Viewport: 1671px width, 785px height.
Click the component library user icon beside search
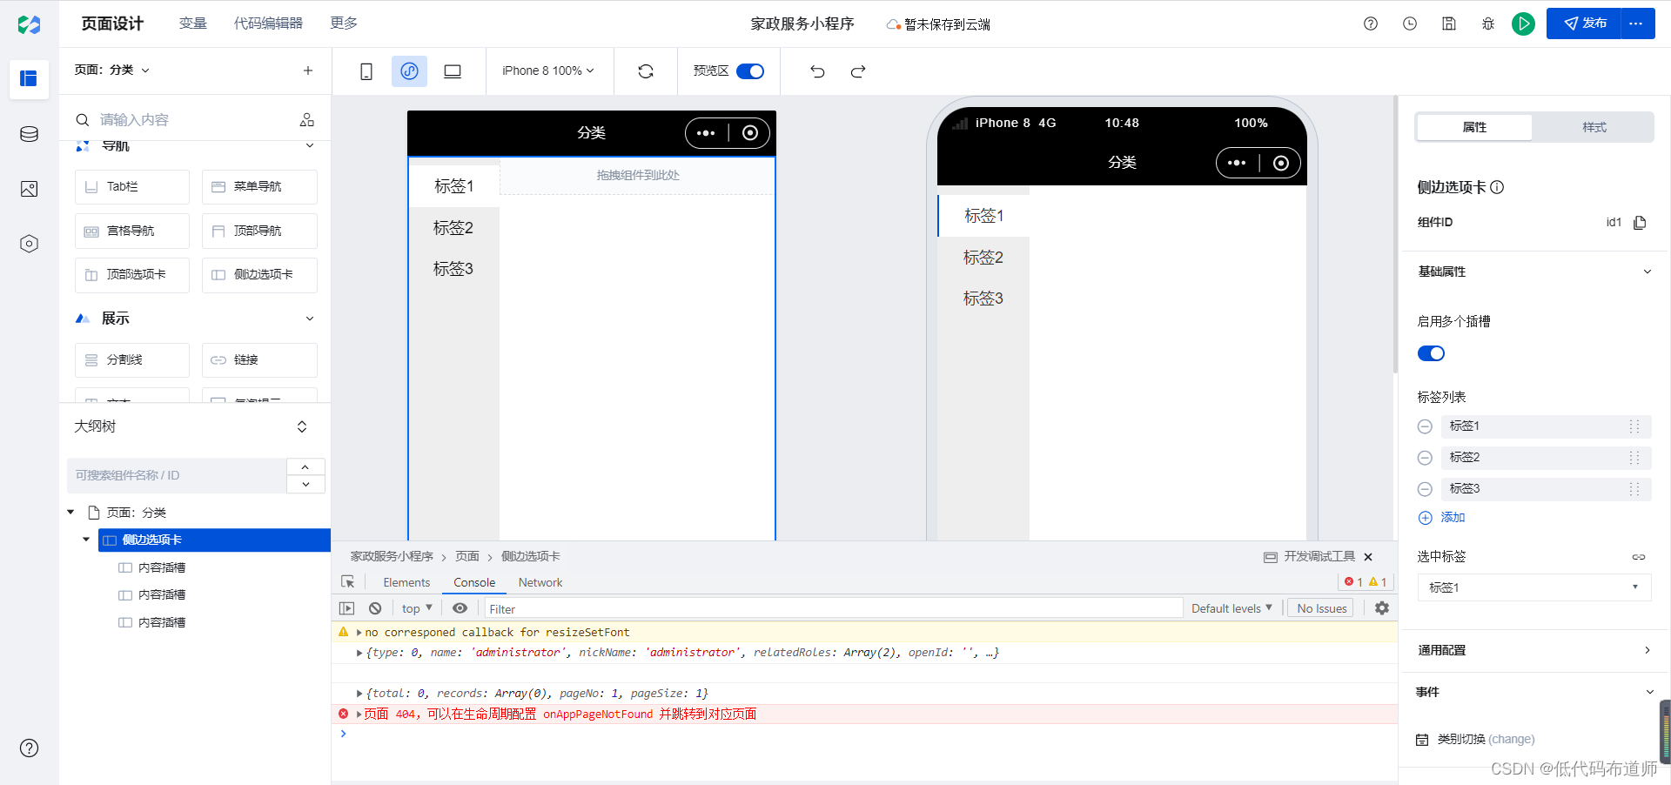click(307, 120)
